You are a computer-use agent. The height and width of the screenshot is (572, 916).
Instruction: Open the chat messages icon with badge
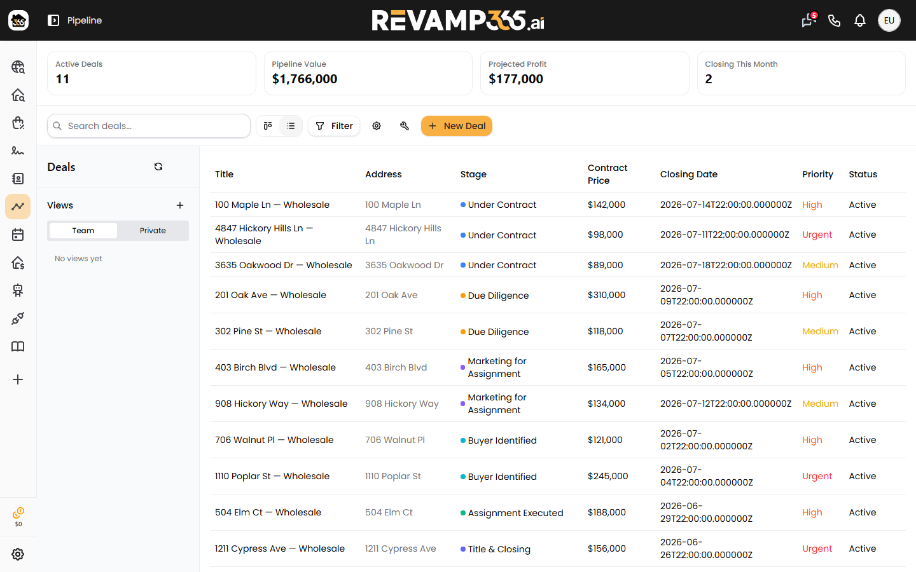tap(808, 20)
